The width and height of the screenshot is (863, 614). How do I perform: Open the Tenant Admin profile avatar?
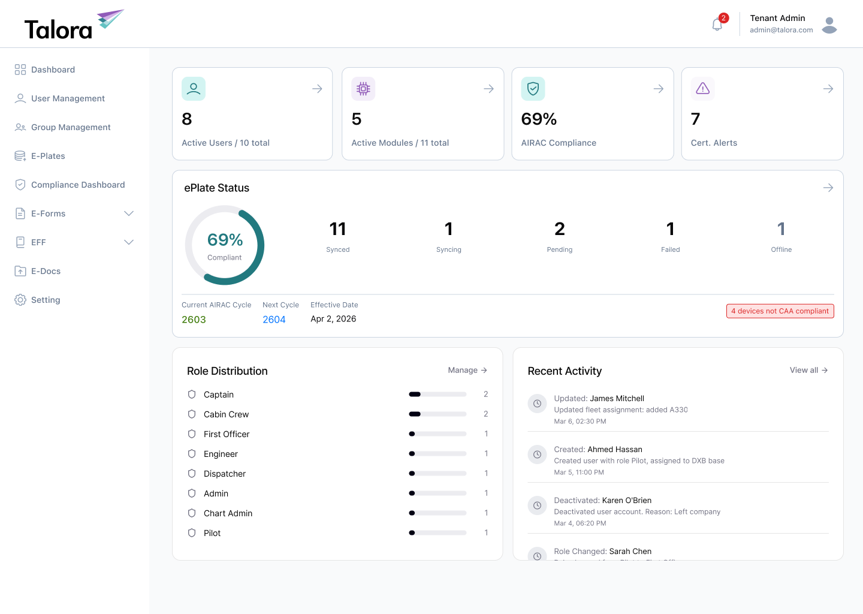tap(829, 25)
